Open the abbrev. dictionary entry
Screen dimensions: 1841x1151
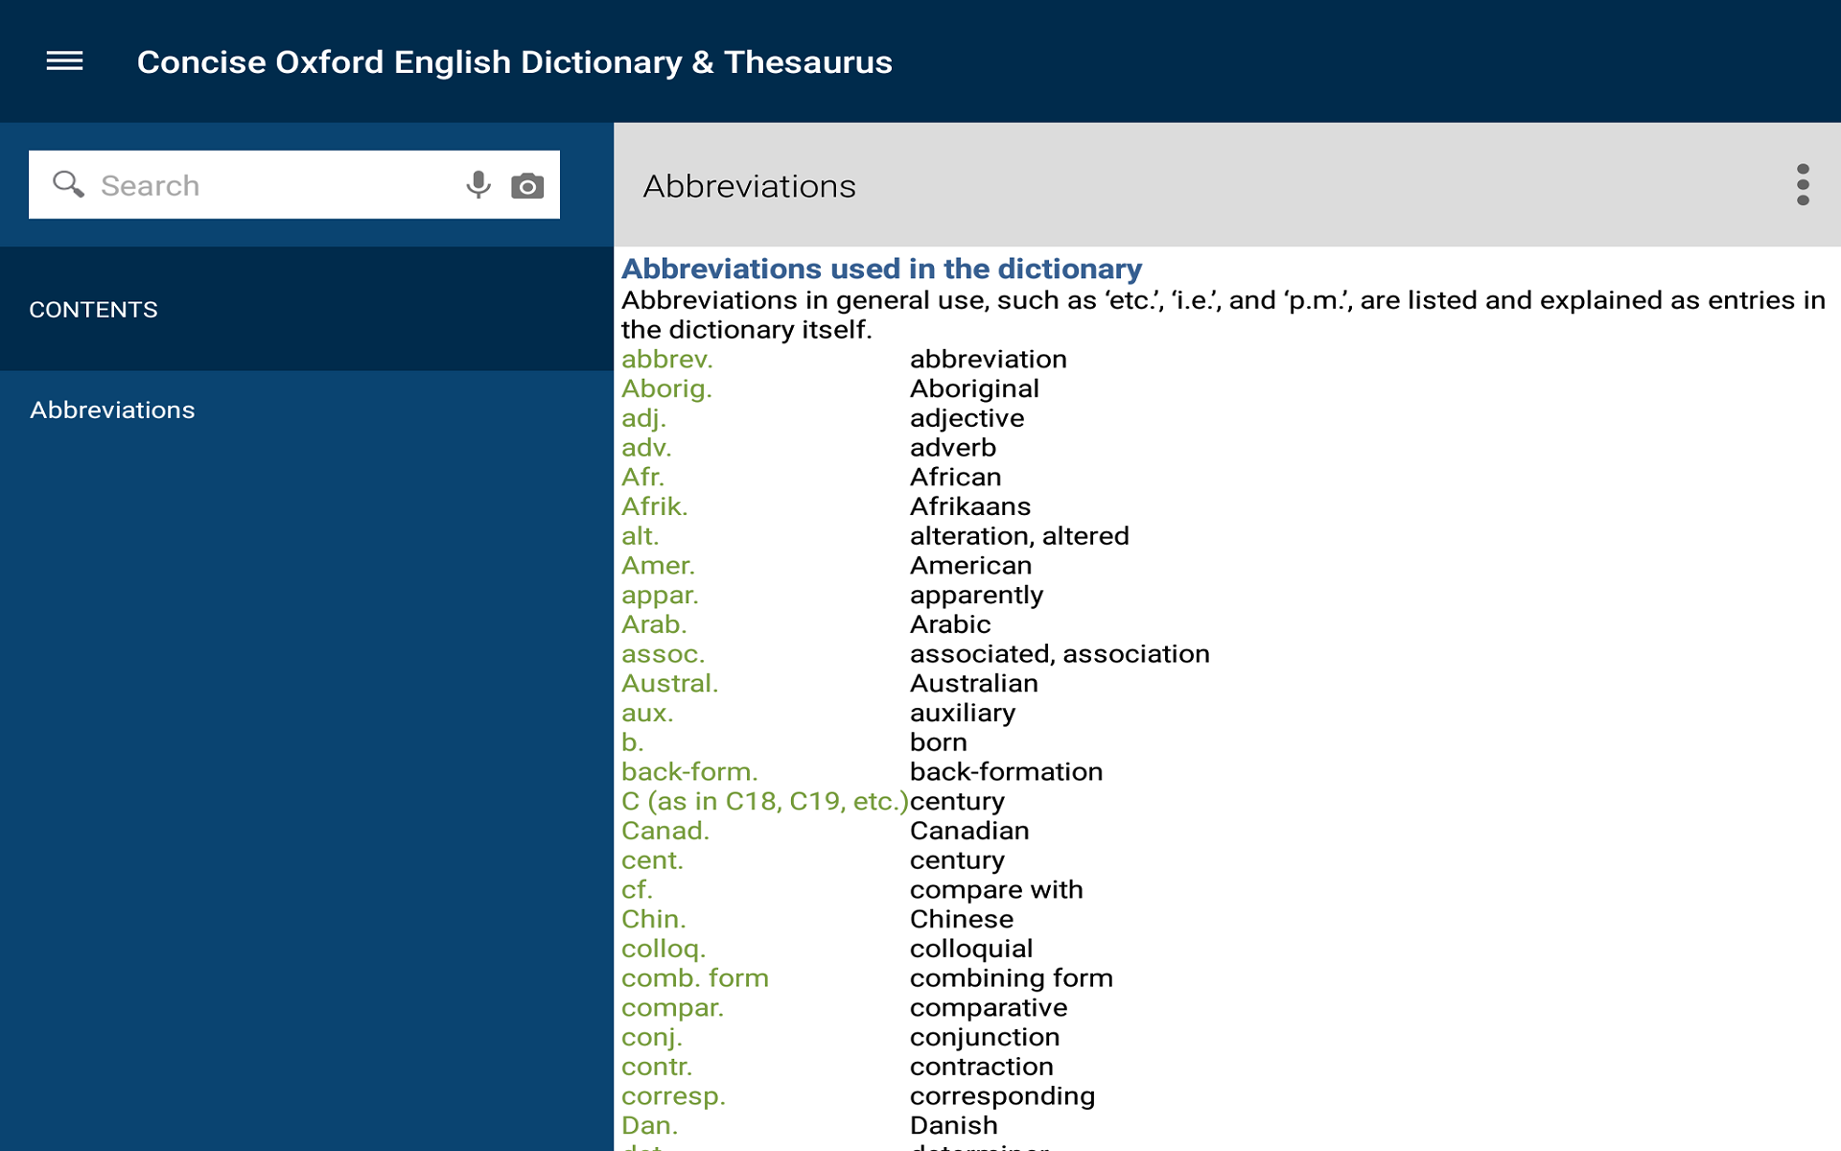[666, 359]
